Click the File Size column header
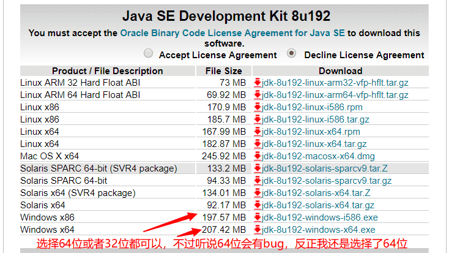 click(x=224, y=71)
